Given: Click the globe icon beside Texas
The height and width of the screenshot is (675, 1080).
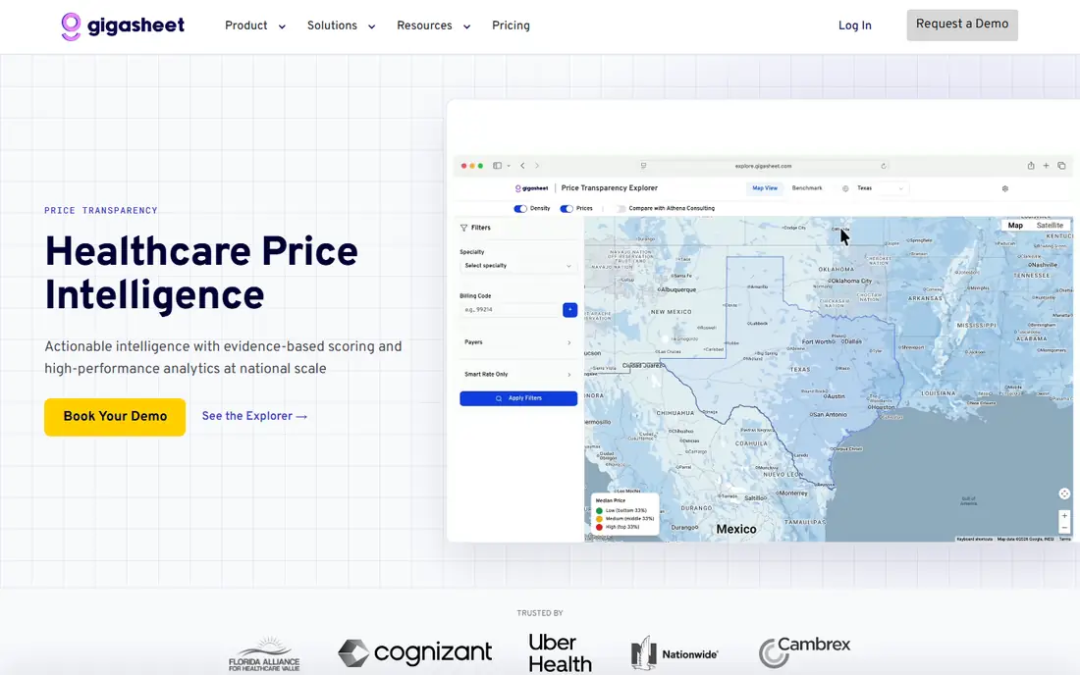Looking at the screenshot, I should click(x=845, y=188).
